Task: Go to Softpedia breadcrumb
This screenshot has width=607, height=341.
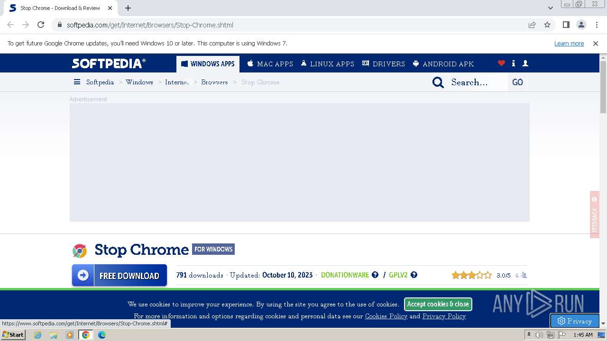Action: [x=100, y=82]
